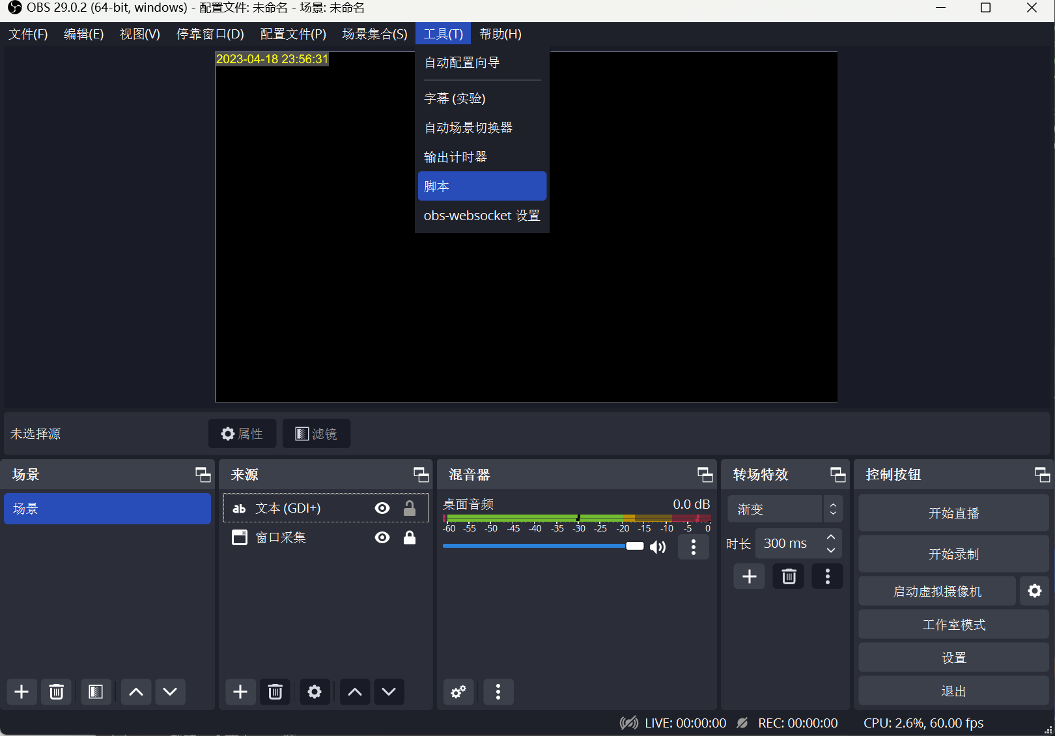Adjust the 桌面音频 volume slider
Screen dimensions: 1055x736
click(x=543, y=546)
